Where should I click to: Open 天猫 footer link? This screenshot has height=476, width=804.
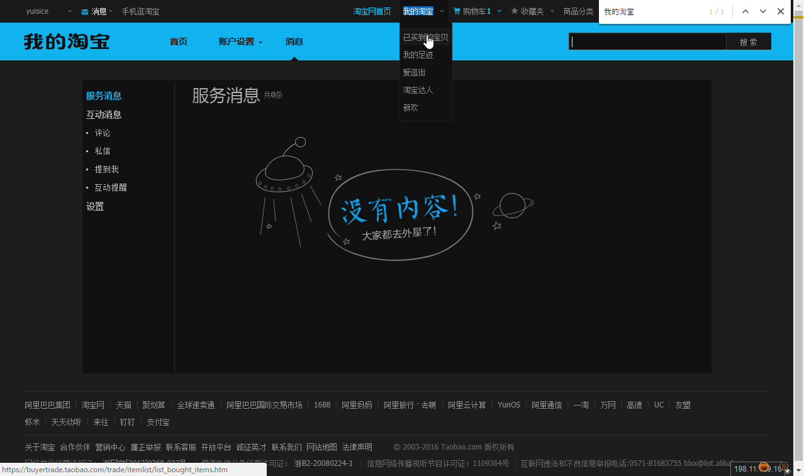(123, 405)
